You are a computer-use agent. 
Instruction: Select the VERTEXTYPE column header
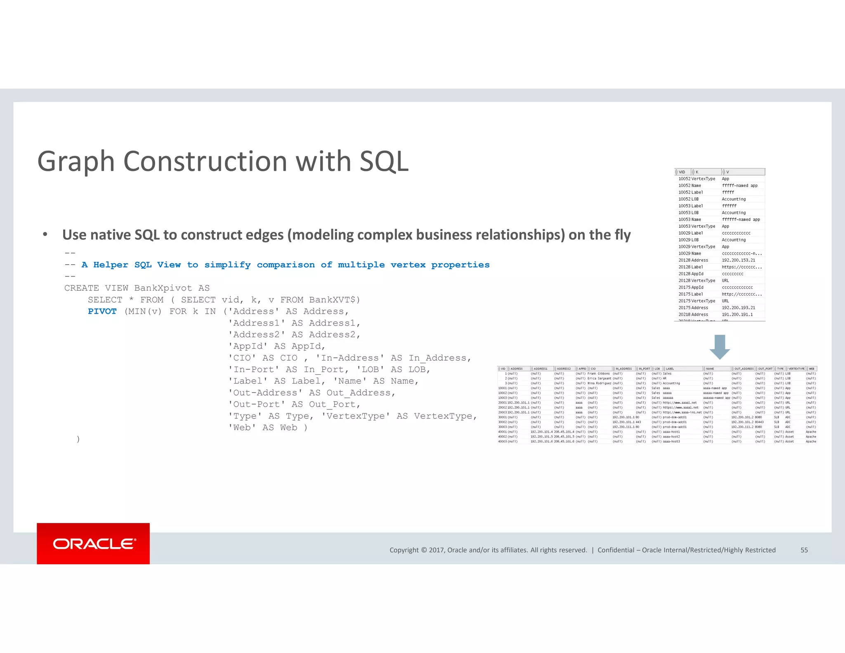[x=795, y=369]
